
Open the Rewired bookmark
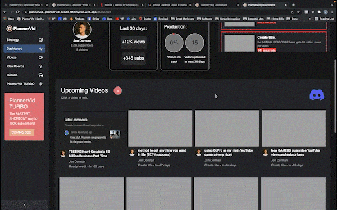tap(161, 19)
